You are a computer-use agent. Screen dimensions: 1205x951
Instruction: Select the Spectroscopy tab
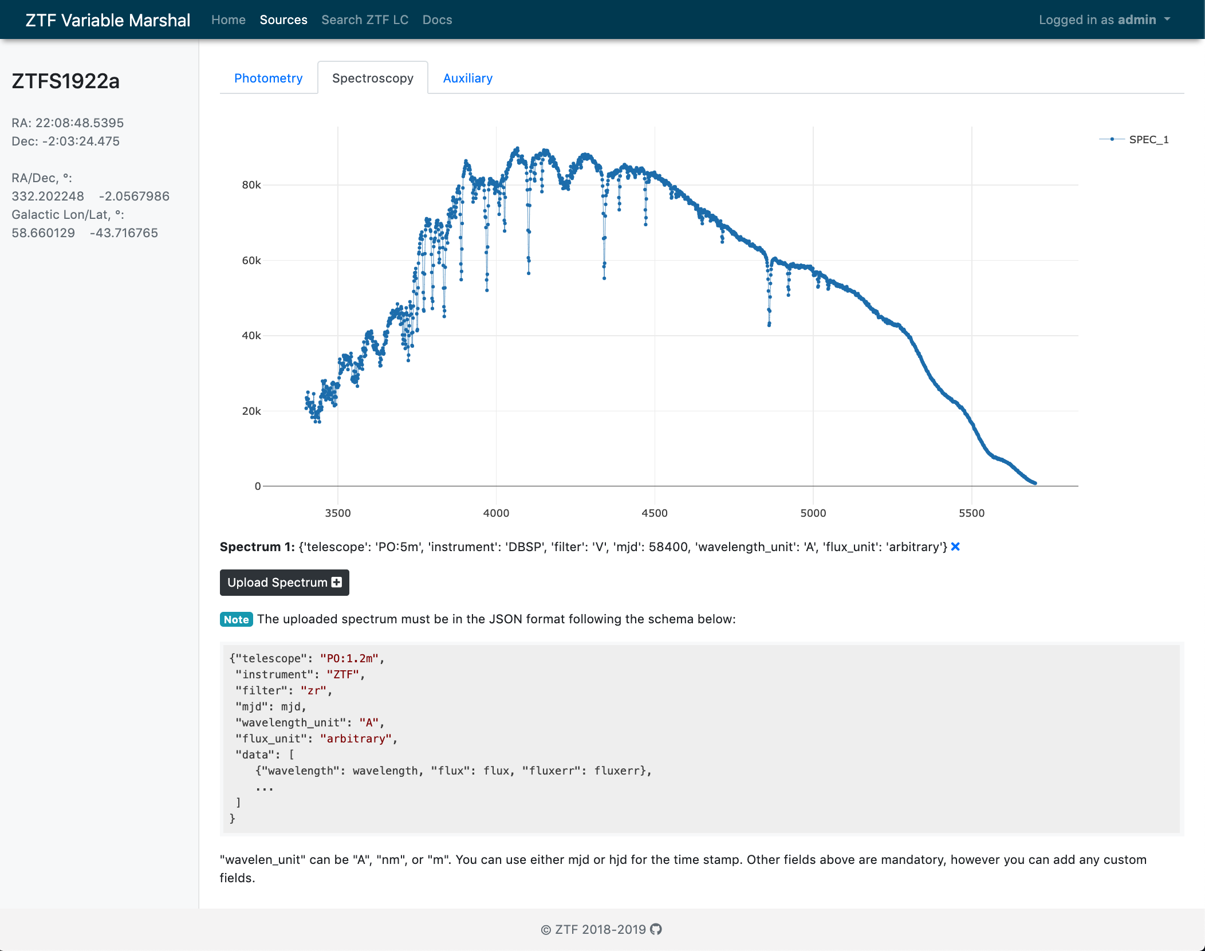[x=372, y=78]
